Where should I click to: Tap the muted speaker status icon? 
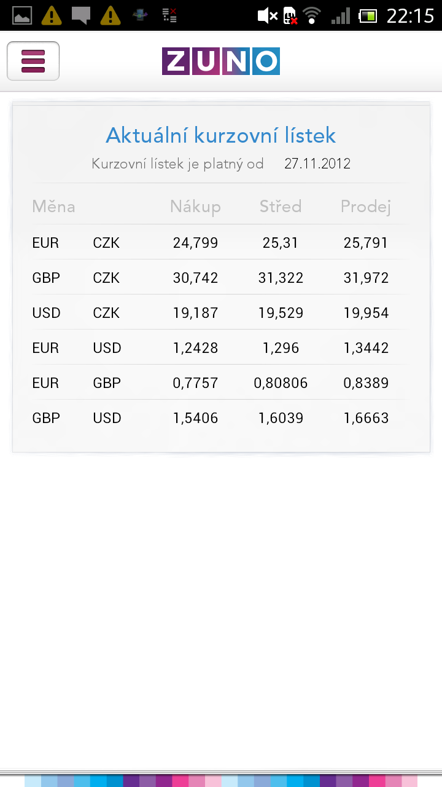pos(267,15)
